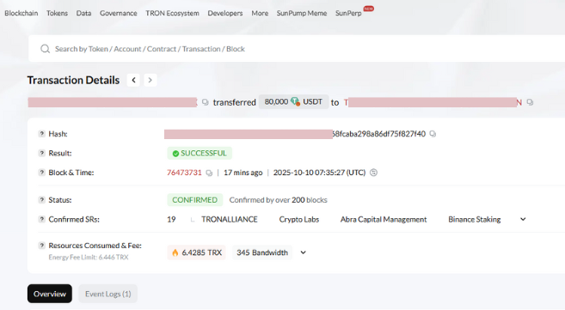Screen dimensions: 565x310
Task: Toggle time format clock icon after UTC
Action: point(374,173)
